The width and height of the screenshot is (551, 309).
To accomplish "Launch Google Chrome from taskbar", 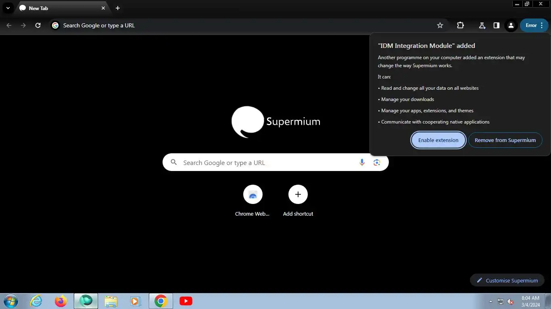I will [x=161, y=301].
